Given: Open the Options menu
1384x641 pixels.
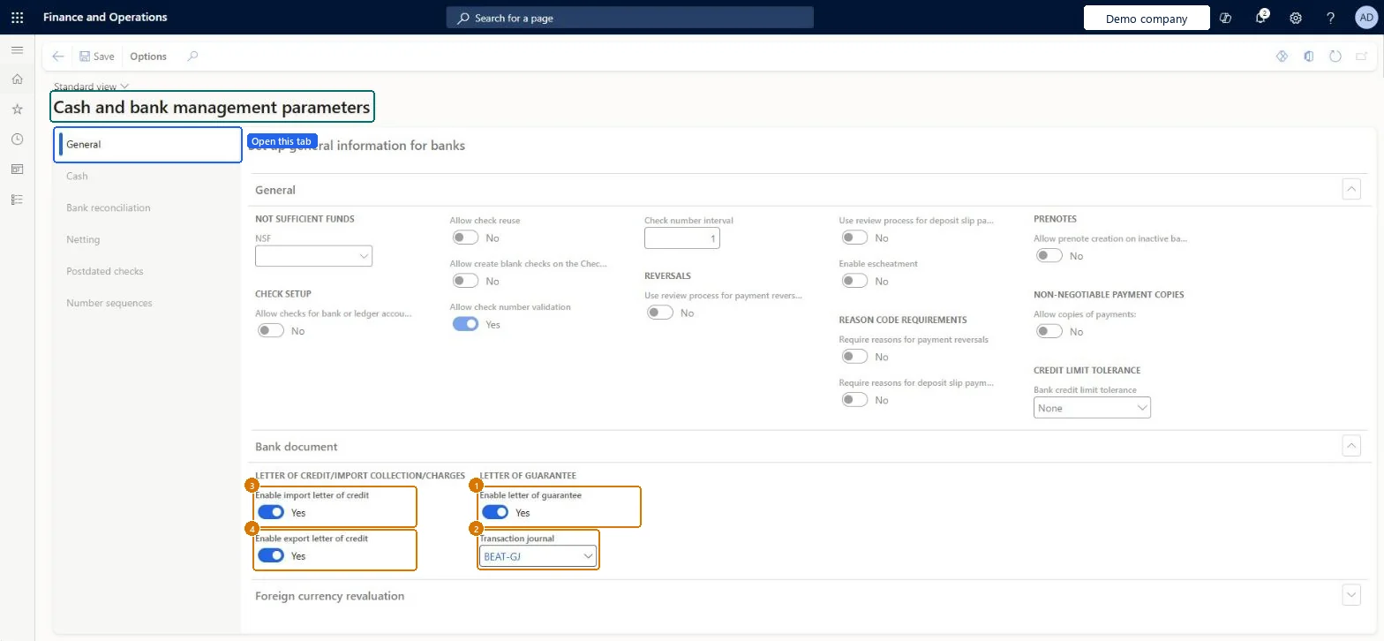Looking at the screenshot, I should point(148,57).
